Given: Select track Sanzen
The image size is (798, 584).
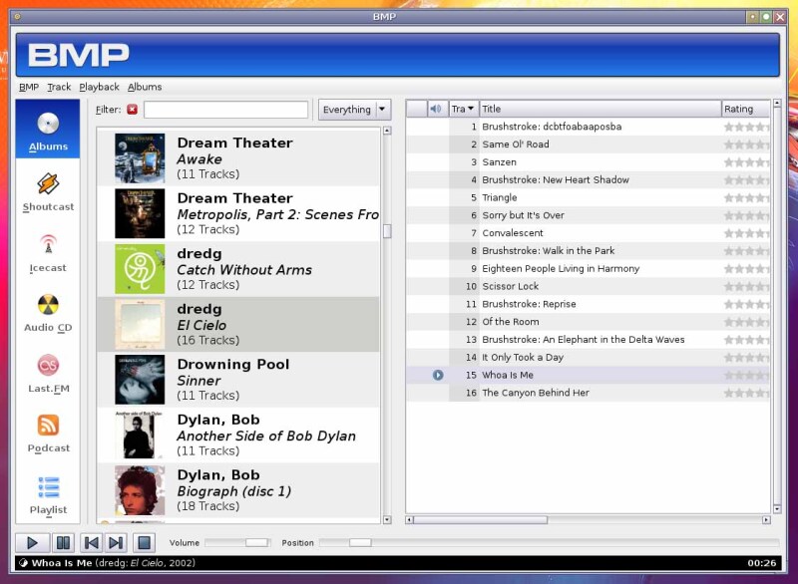Looking at the screenshot, I should (588, 162).
